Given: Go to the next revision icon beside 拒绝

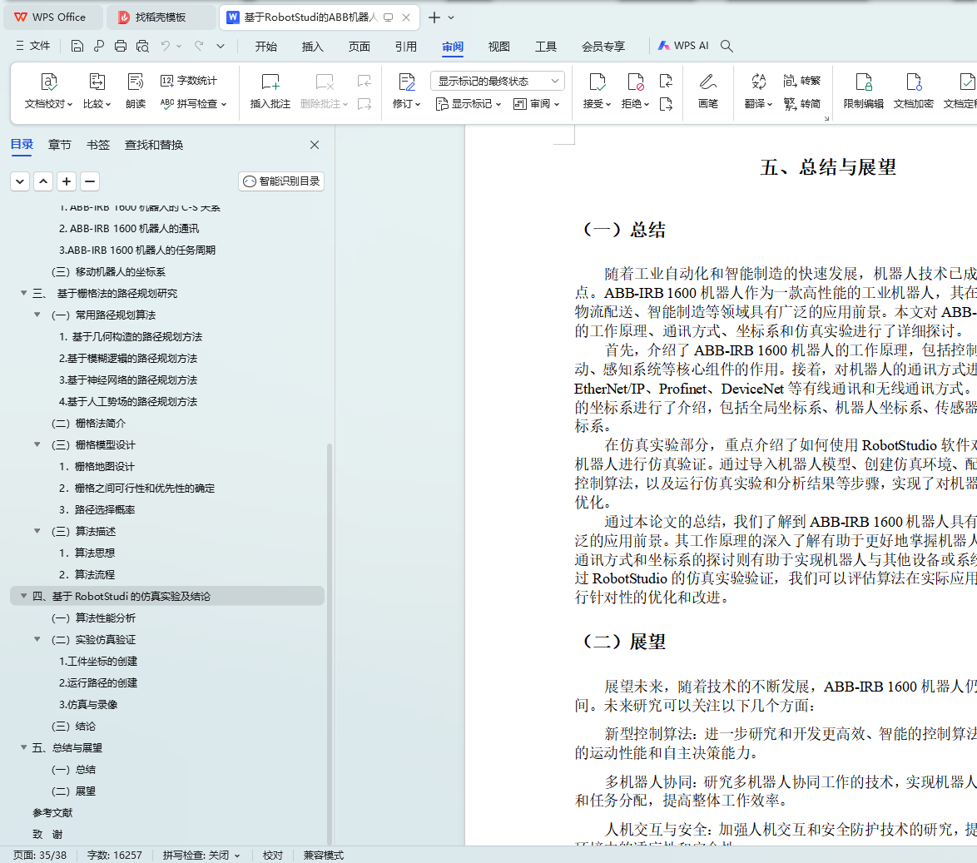Looking at the screenshot, I should [x=666, y=104].
